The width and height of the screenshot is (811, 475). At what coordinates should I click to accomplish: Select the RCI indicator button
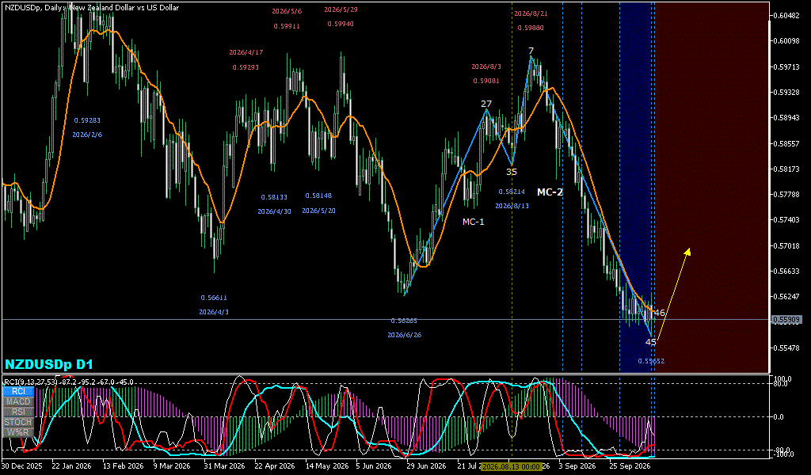[x=18, y=391]
